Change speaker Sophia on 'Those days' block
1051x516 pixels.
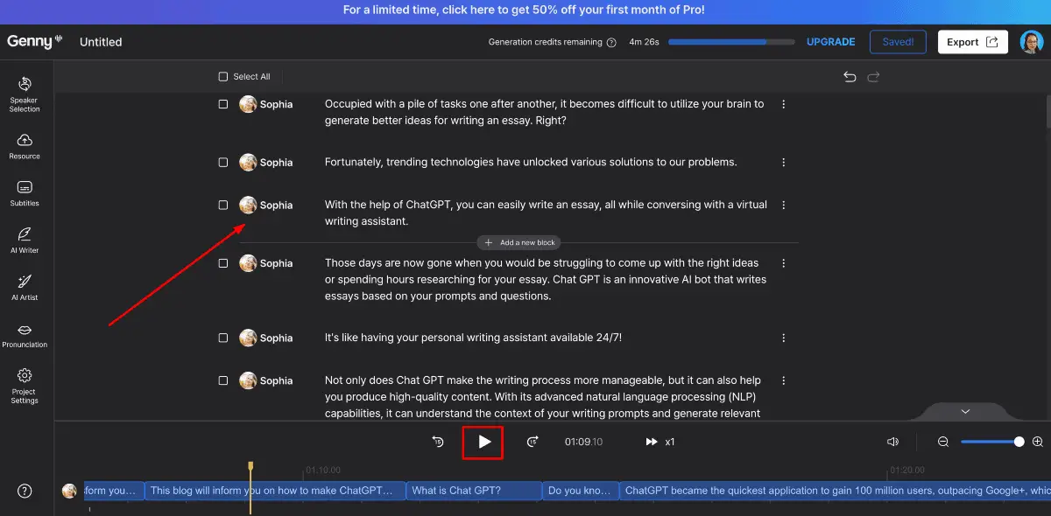pyautogui.click(x=266, y=263)
